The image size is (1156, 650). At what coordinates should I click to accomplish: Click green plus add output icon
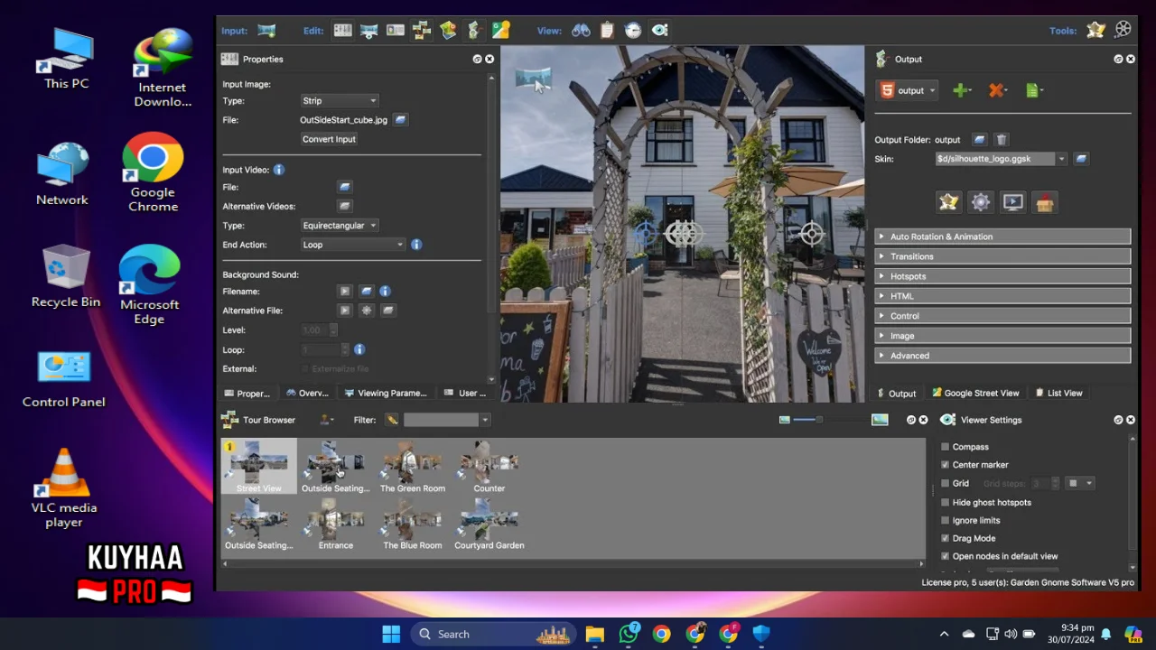click(962, 90)
